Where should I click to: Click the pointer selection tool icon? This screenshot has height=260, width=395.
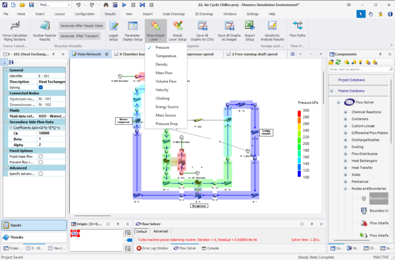[361, 14]
